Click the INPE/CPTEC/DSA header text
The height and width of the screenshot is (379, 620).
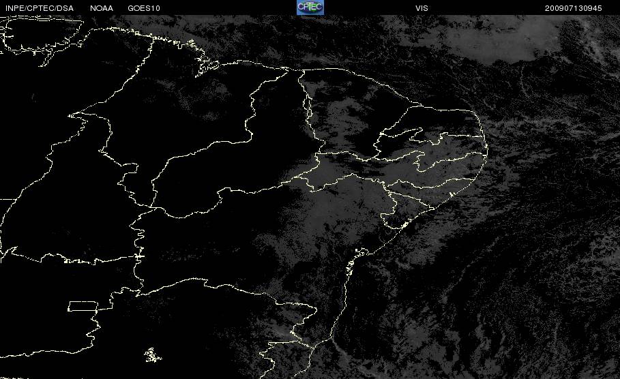[39, 8]
